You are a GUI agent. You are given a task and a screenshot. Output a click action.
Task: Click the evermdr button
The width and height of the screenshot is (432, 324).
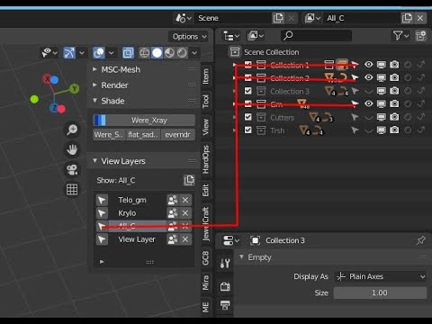(178, 135)
